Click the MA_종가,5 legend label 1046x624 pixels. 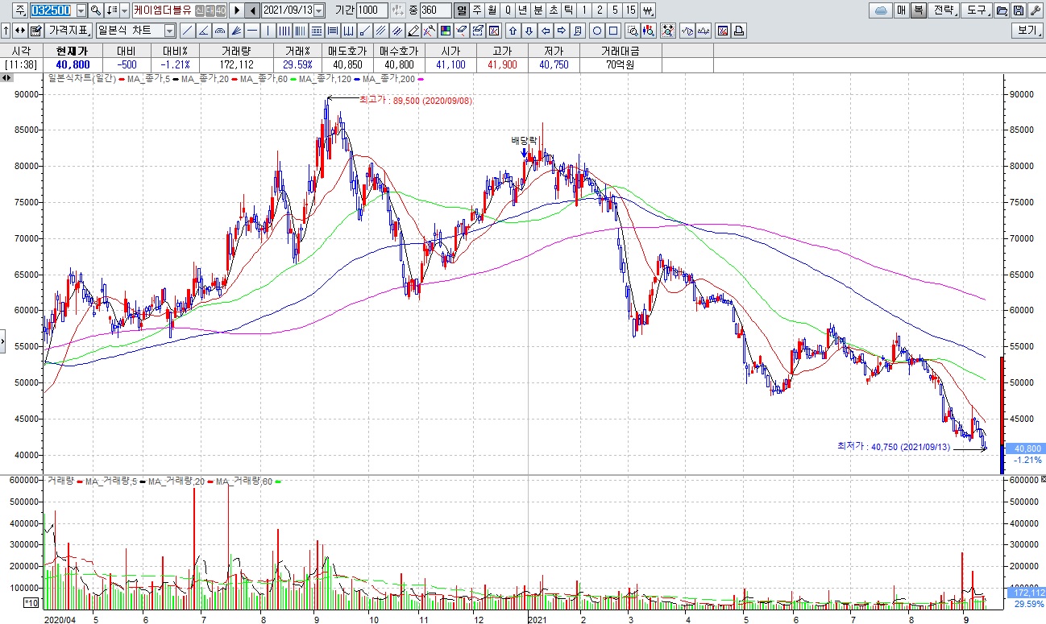click(151, 79)
